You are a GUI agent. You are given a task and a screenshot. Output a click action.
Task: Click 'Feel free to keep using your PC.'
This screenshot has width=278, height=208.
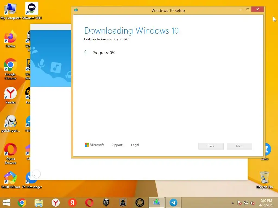click(x=106, y=39)
